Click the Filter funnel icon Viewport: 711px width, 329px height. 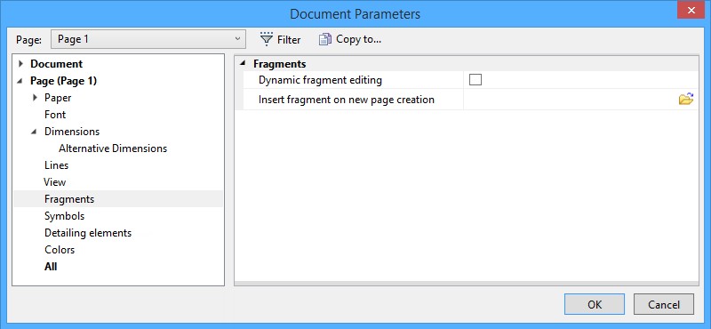266,39
